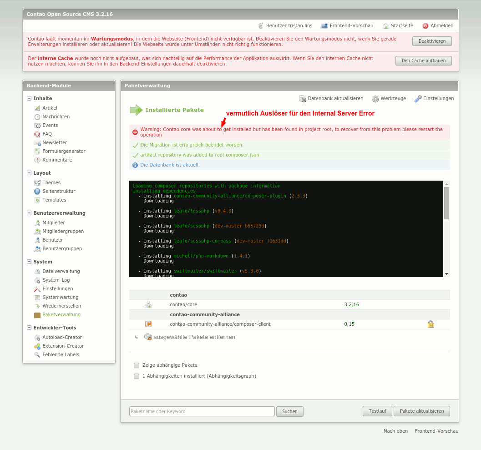Click the Deaktivieren button
This screenshot has width=481, height=450.
[x=432, y=41]
